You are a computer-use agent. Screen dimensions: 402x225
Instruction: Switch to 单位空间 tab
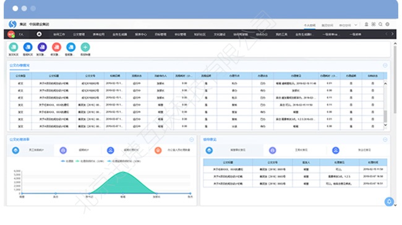[345, 25]
